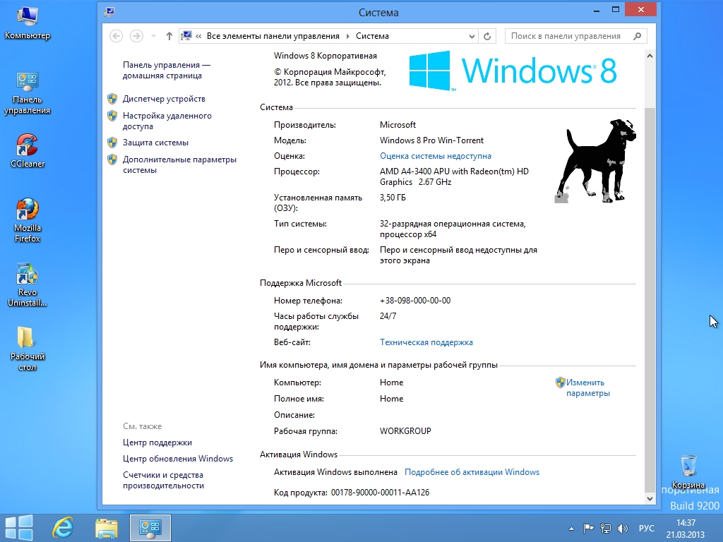This screenshot has width=723, height=542.
Task: Open System Protection in left pane
Action: (x=155, y=143)
